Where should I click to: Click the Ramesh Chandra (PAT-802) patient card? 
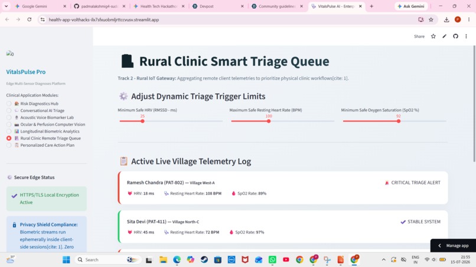tap(283, 187)
